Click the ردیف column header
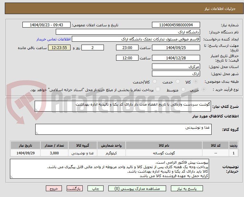This screenshot has width=244, height=197. coord(233,145)
